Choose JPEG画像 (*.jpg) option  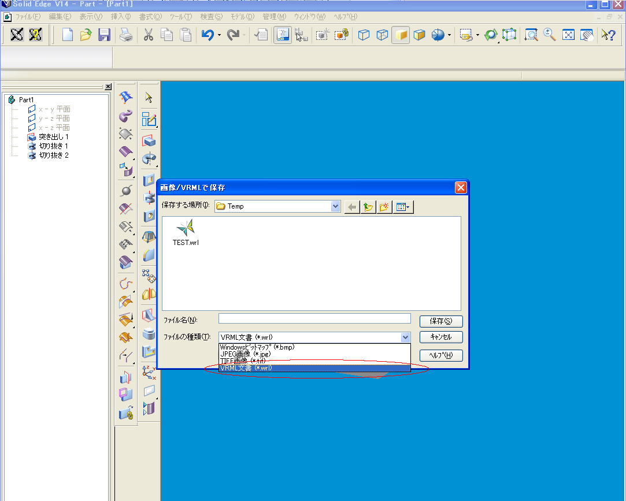[314, 354]
